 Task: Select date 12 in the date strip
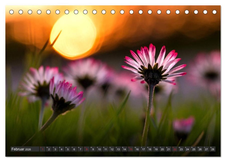click(x=112, y=149)
